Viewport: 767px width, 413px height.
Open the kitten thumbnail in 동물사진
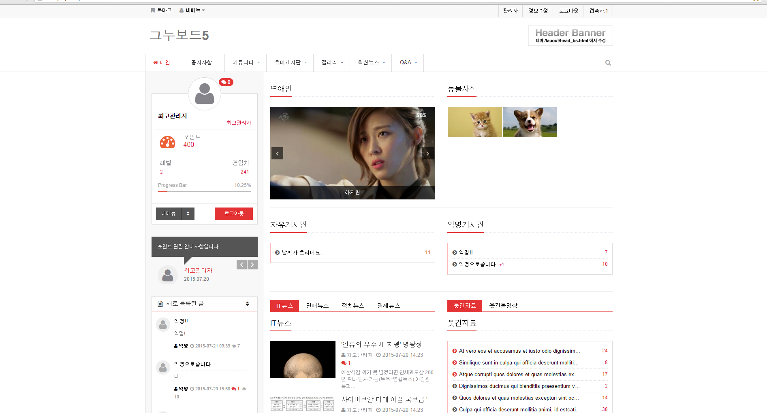(475, 122)
